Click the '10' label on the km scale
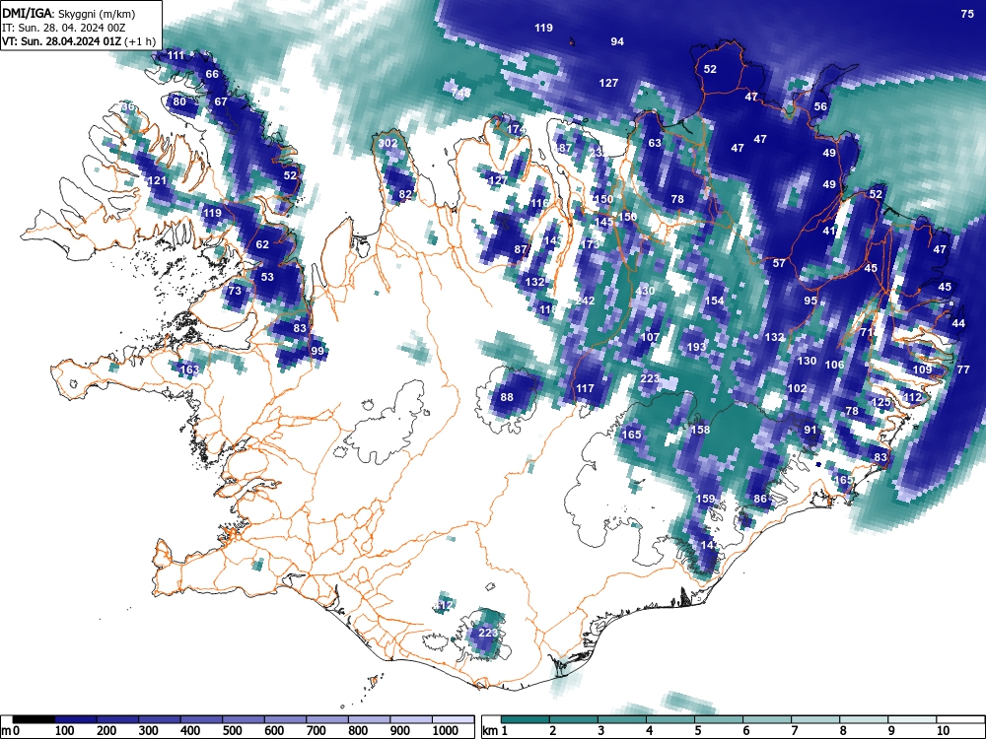The width and height of the screenshot is (986, 739). pyautogui.click(x=943, y=731)
